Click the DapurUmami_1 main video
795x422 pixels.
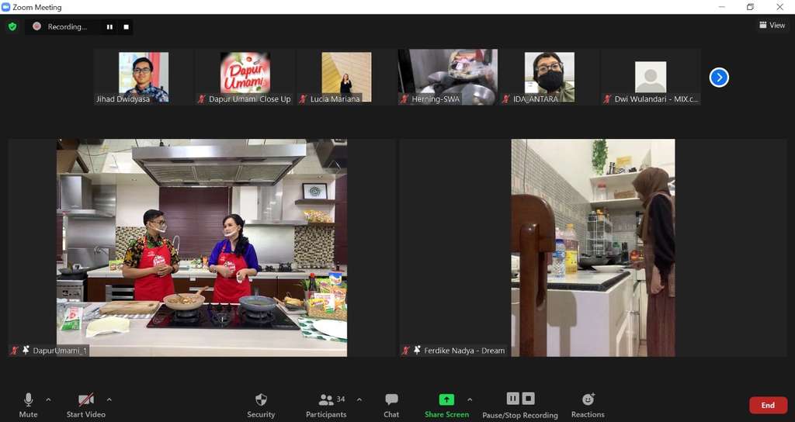click(x=202, y=247)
